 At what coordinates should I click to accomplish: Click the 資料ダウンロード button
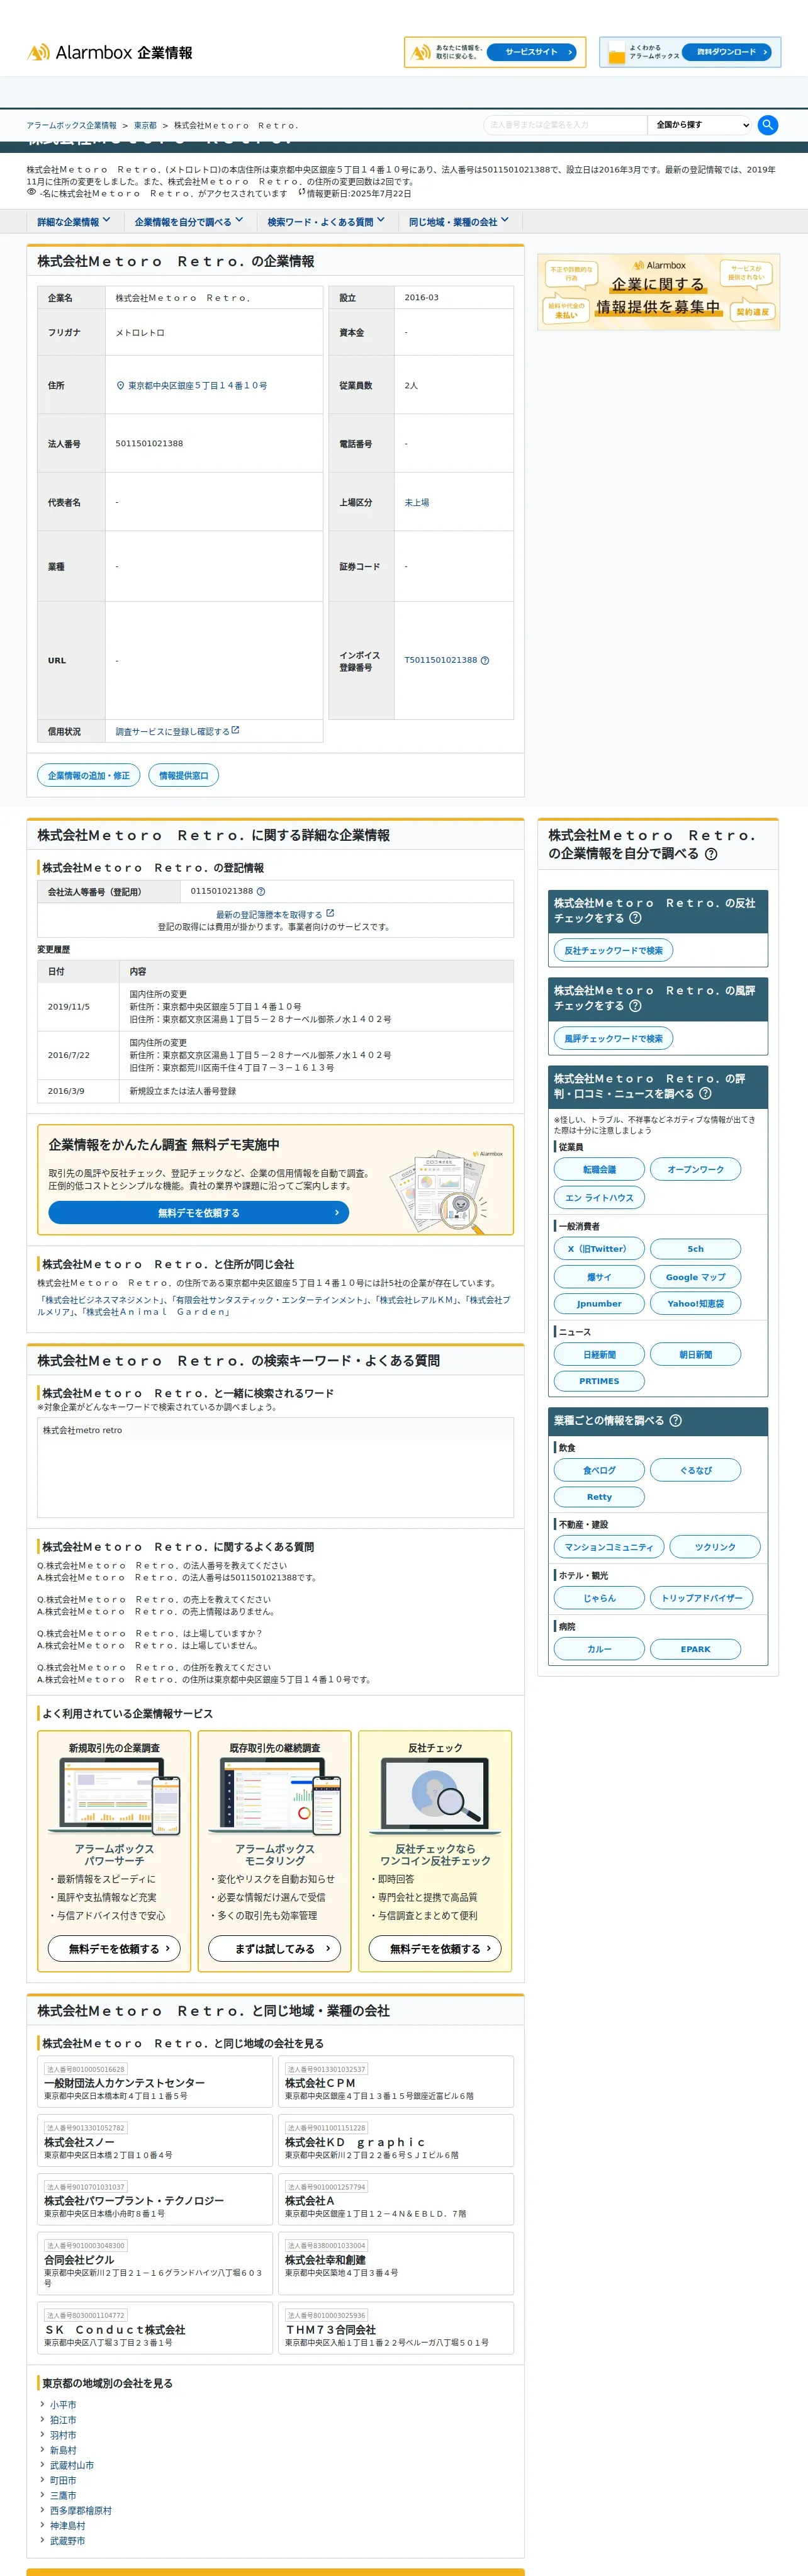click(x=727, y=52)
